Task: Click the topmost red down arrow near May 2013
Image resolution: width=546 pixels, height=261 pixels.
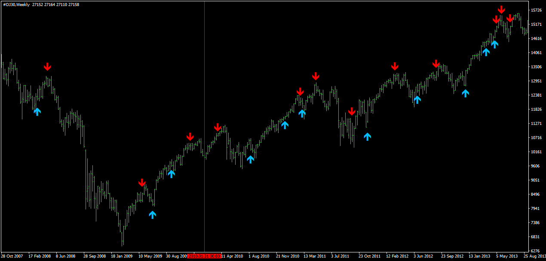Action: point(501,9)
